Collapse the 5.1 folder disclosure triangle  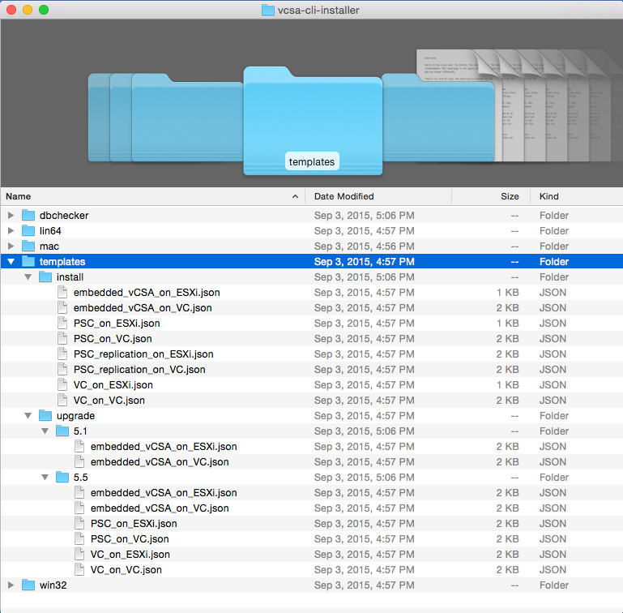(45, 431)
